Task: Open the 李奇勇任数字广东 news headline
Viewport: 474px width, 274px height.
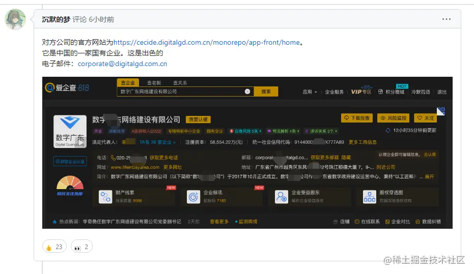Action: [132, 222]
